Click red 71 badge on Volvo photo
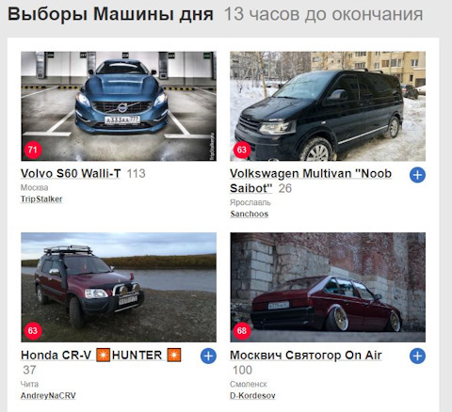The width and height of the screenshot is (452, 412). (x=33, y=150)
